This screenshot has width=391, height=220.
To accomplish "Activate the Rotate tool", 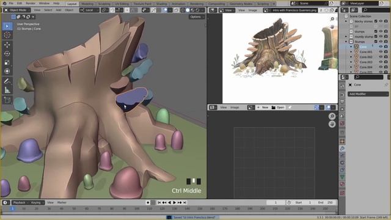I will coord(7,53).
